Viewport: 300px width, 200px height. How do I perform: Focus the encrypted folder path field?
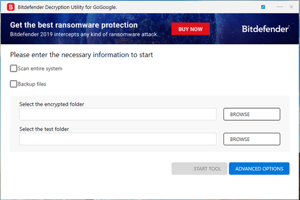click(118, 114)
